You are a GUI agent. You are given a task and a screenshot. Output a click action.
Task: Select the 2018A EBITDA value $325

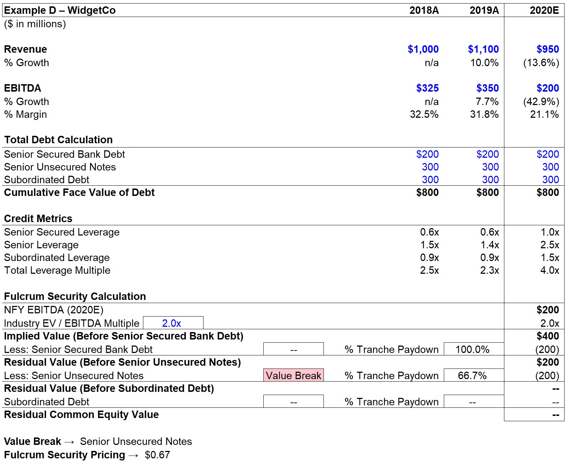[x=427, y=88]
